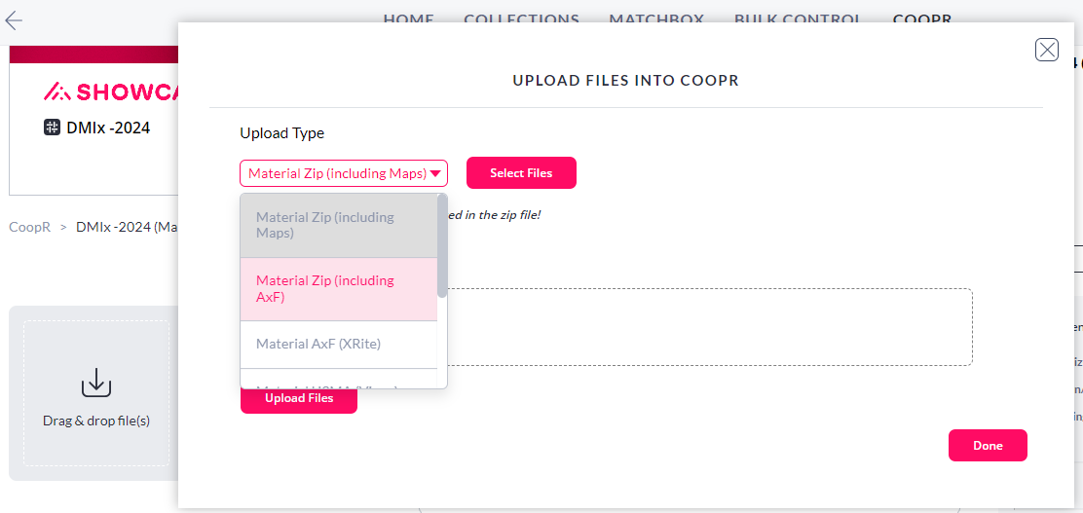
Task: Open the COLLECTIONS tab
Action: 521,18
